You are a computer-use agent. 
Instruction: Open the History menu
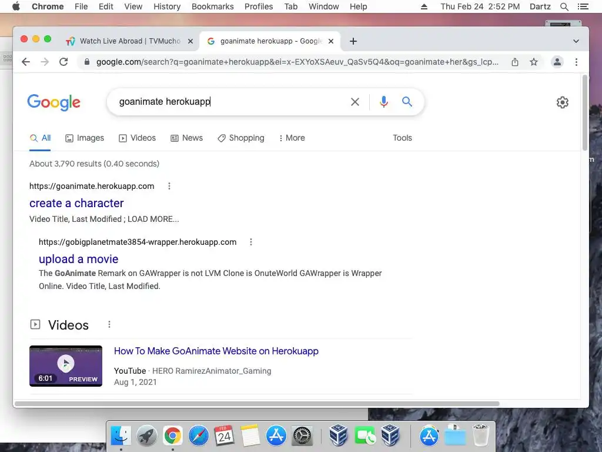167,6
